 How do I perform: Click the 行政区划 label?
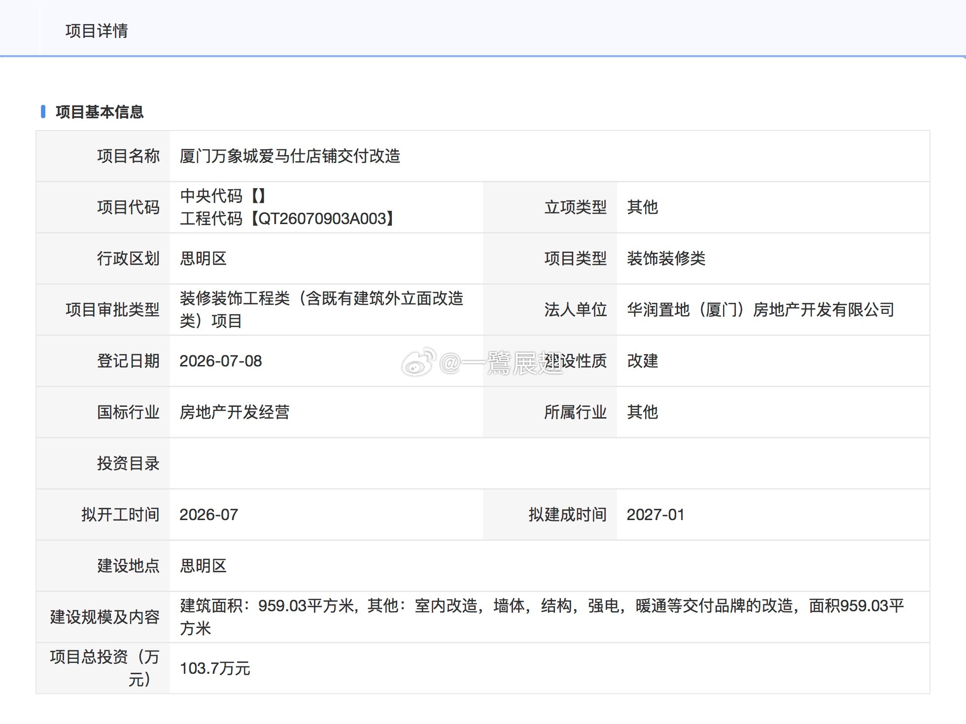(x=128, y=259)
